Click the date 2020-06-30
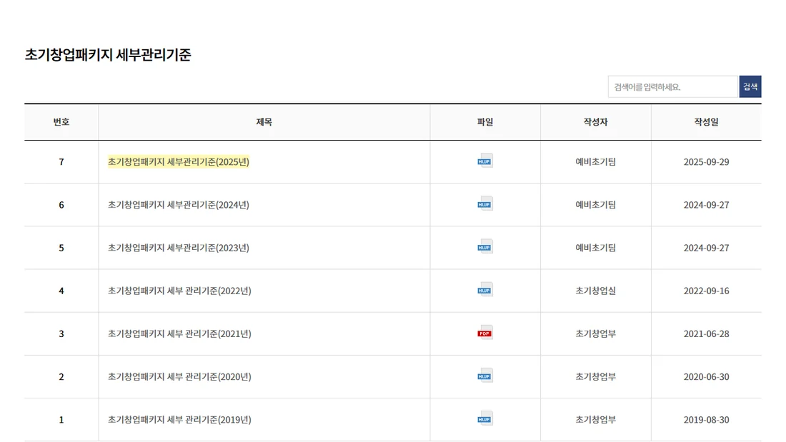786x442 pixels. (706, 377)
